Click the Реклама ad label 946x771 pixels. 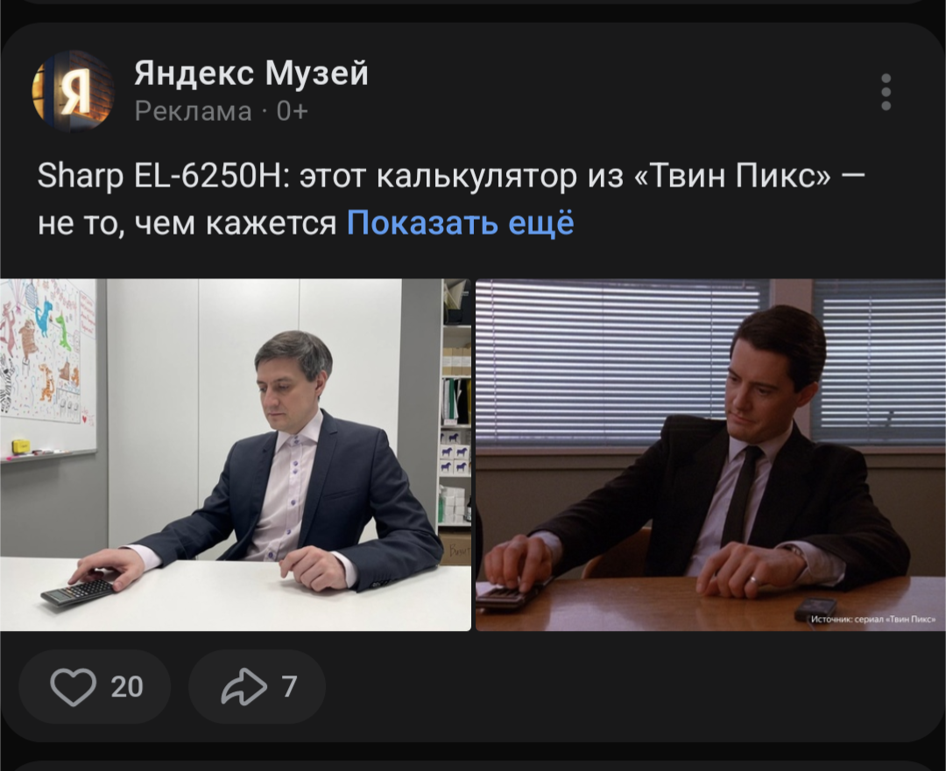click(193, 111)
